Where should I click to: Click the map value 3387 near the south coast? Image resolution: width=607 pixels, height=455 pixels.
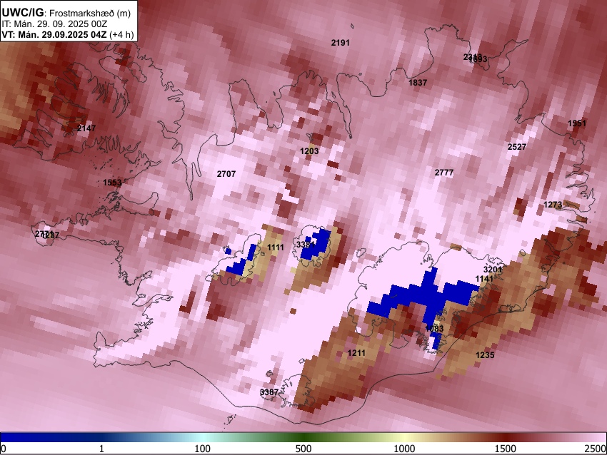tap(269, 392)
